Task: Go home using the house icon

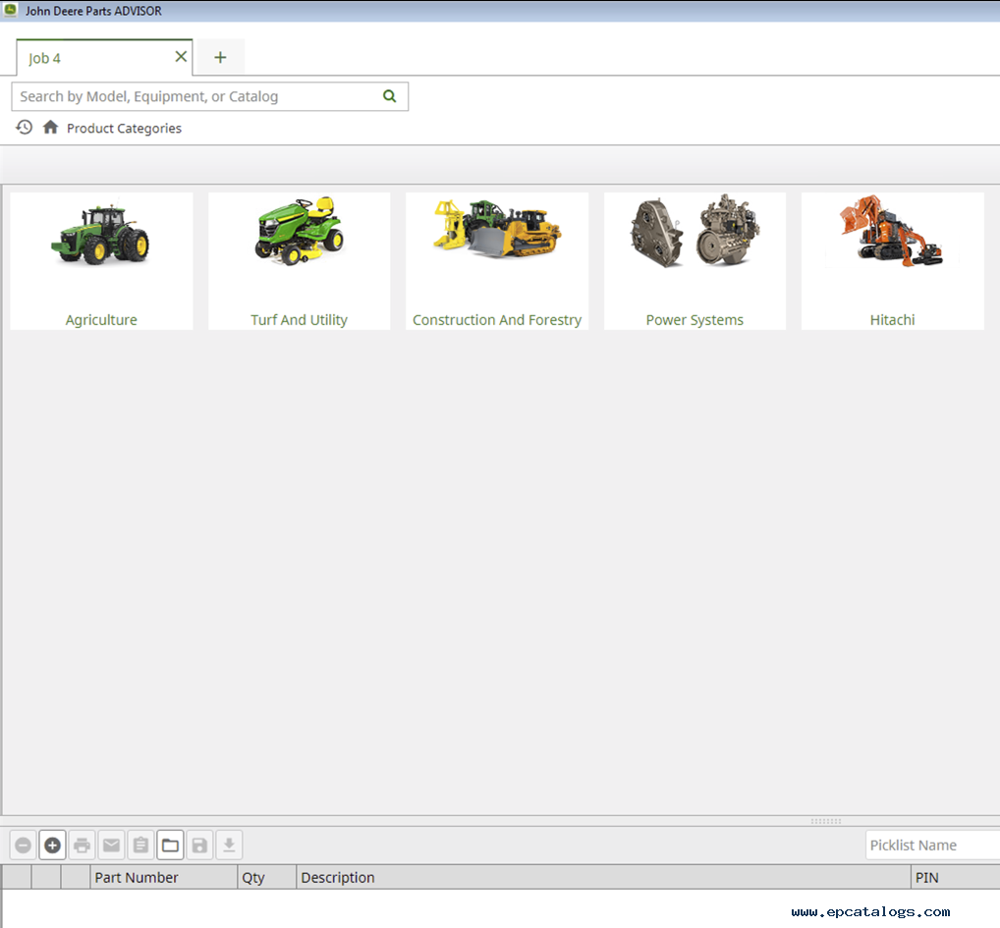Action: 50,128
